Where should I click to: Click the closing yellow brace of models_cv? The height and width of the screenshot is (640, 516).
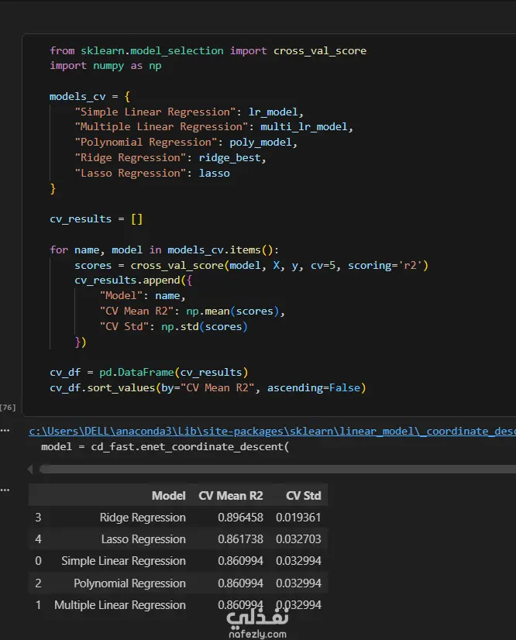point(53,188)
